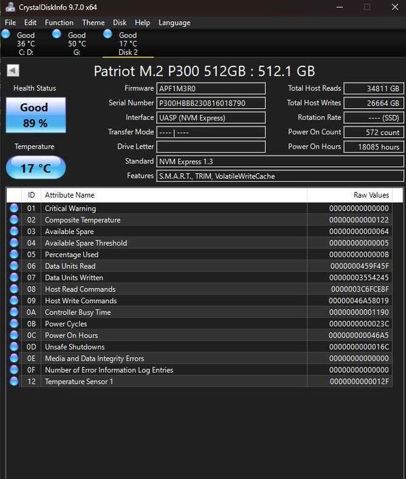Image resolution: width=406 pixels, height=479 pixels.
Task: Click the Transfer Mode field
Action: pos(211,132)
